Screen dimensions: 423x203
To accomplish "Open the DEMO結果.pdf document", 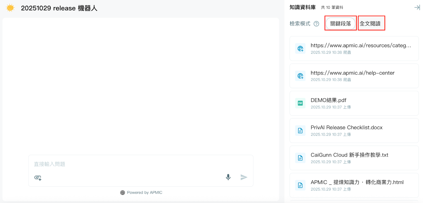I will (328, 100).
